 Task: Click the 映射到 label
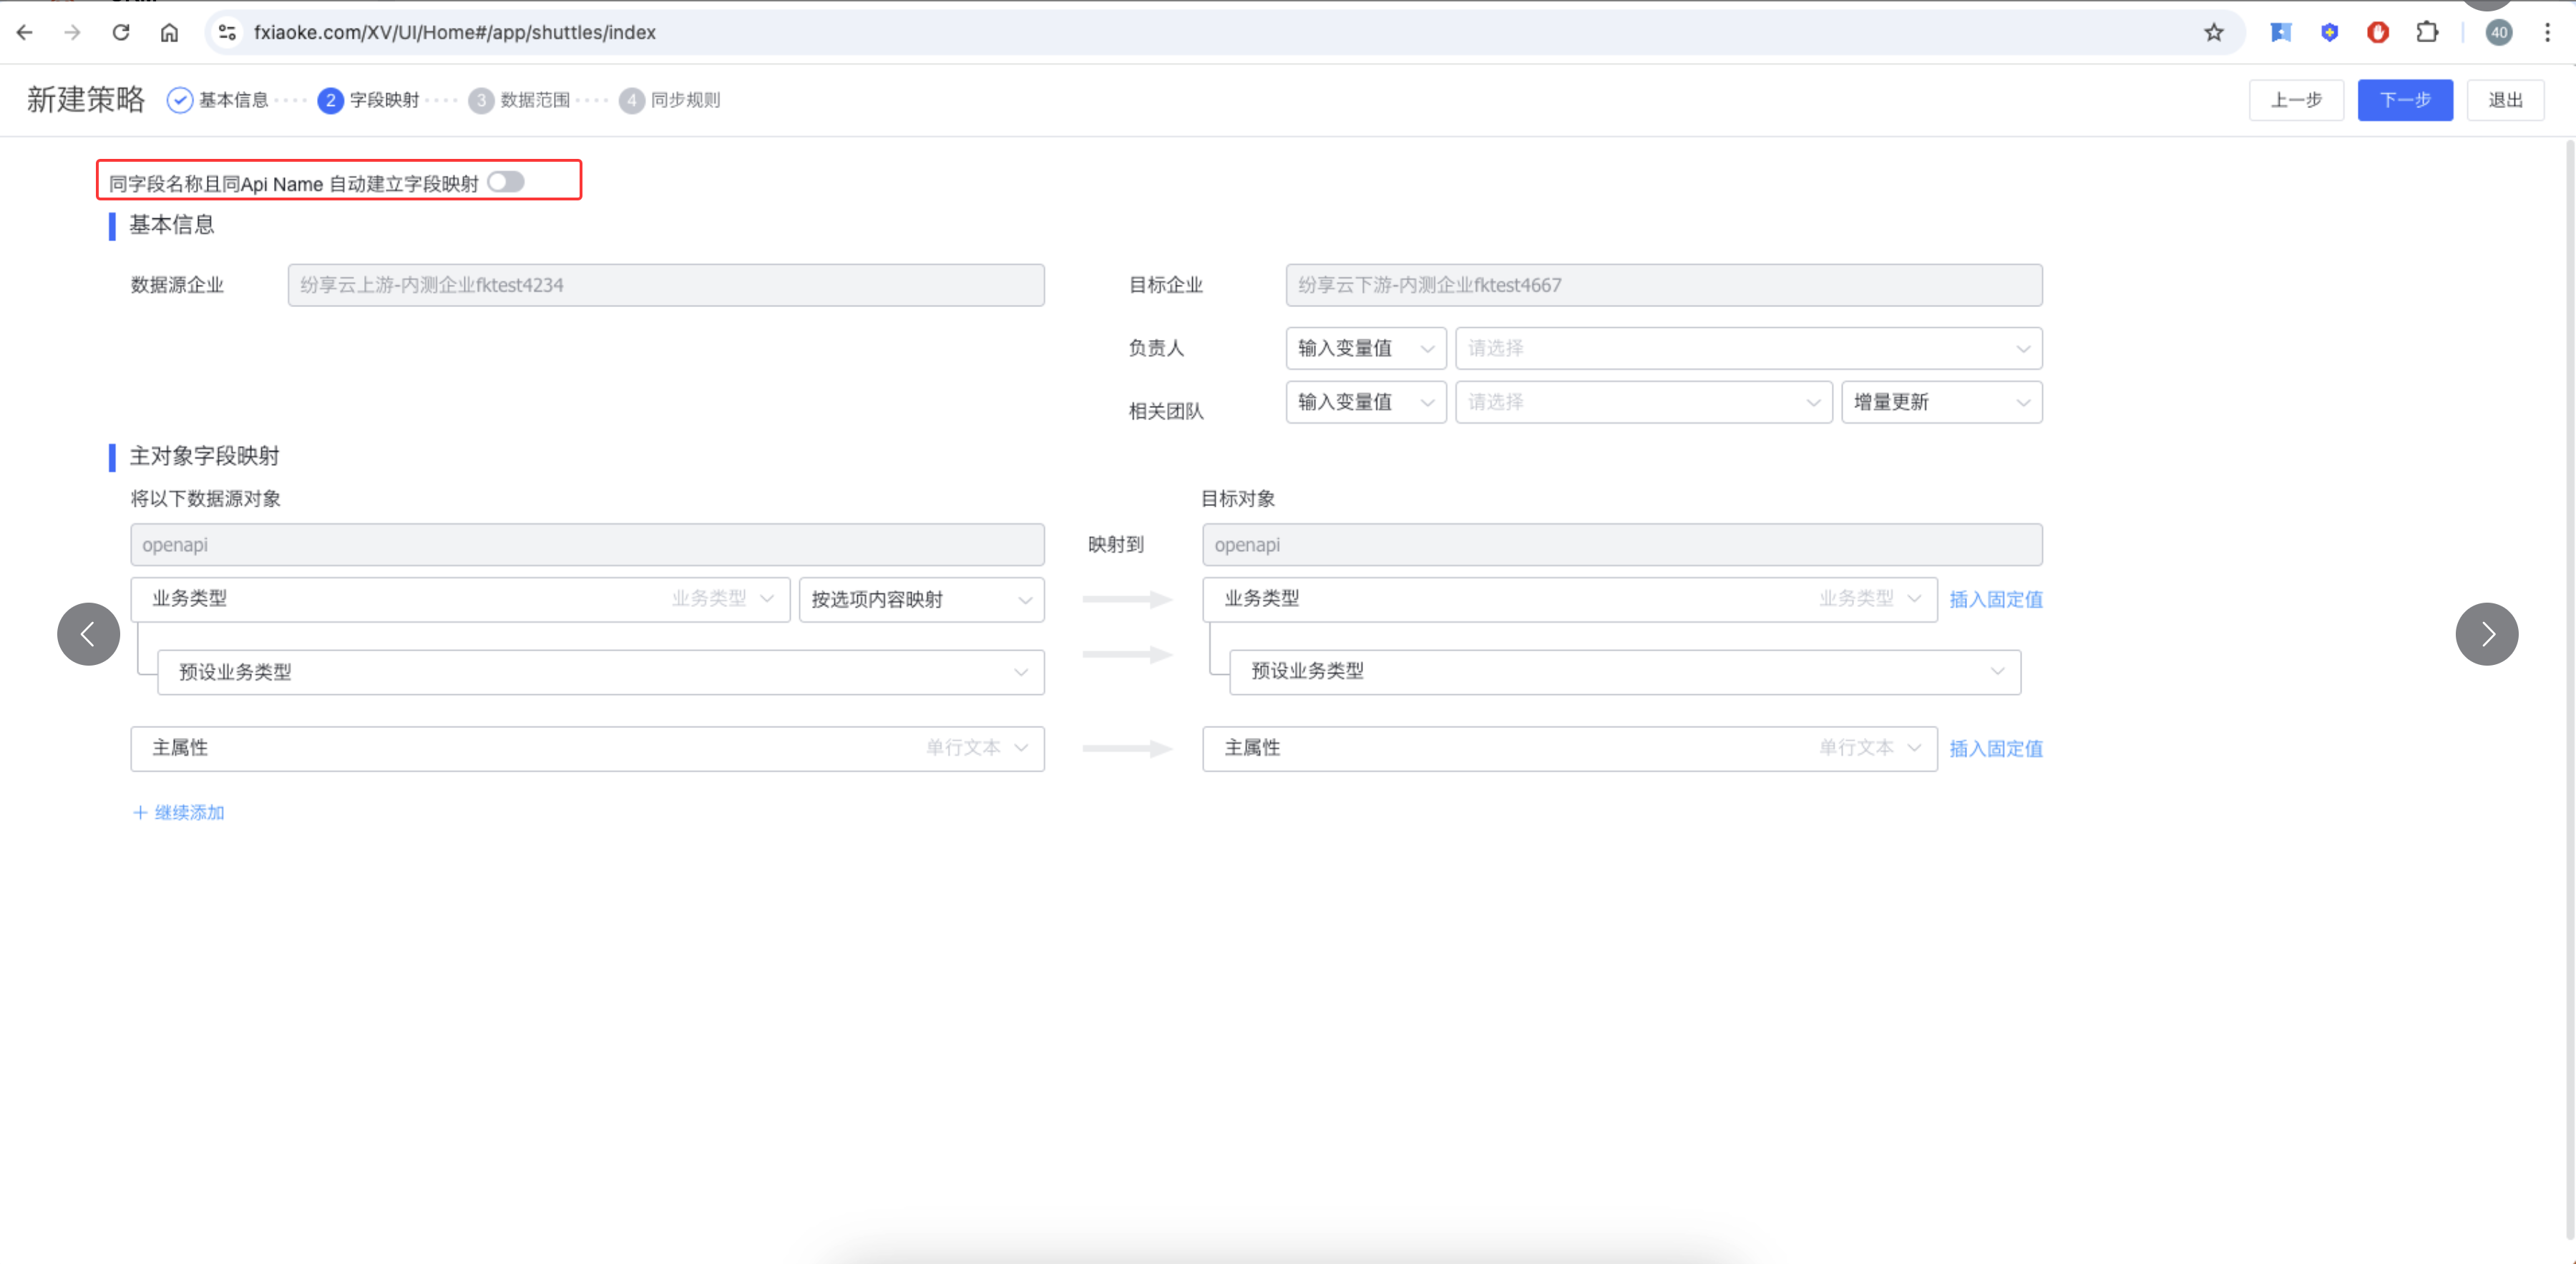pyautogui.click(x=1115, y=545)
